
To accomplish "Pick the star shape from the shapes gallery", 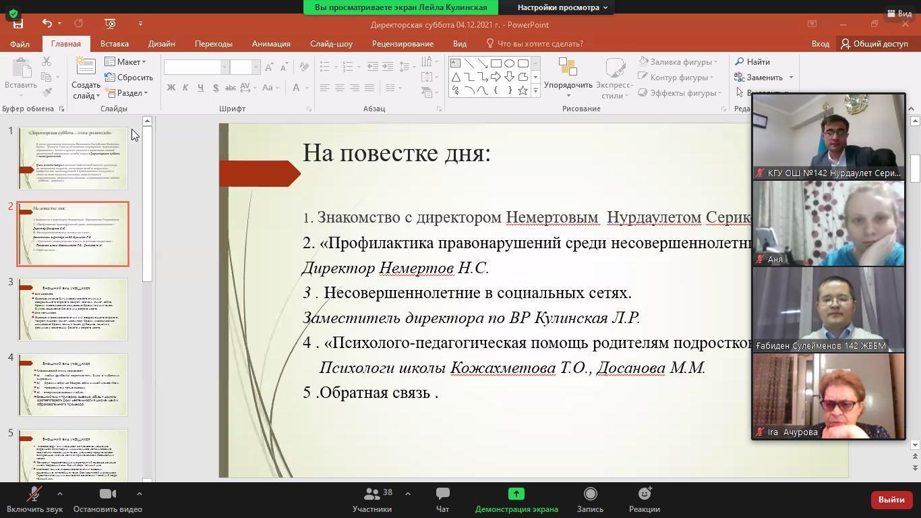I will [522, 91].
